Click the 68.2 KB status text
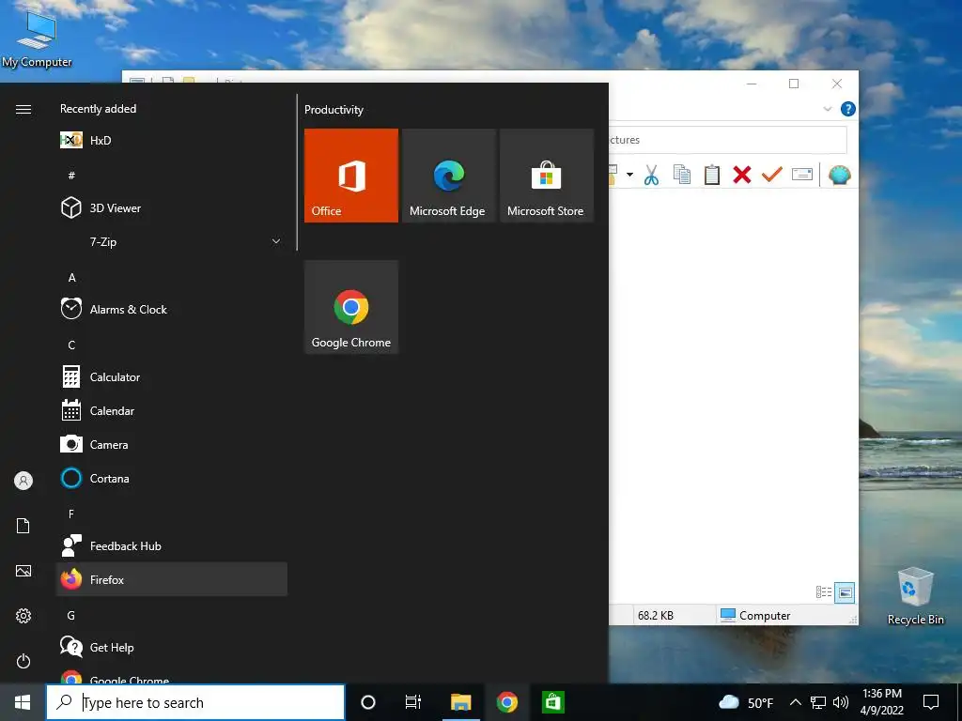The width and height of the screenshot is (962, 721). (655, 616)
